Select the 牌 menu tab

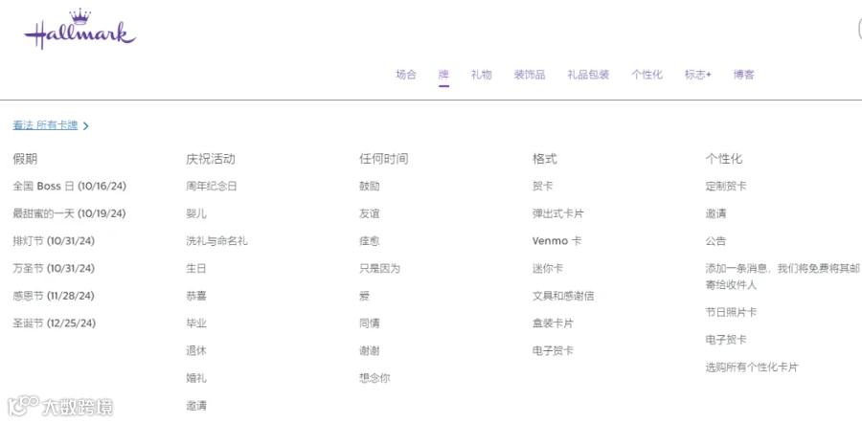click(x=443, y=75)
